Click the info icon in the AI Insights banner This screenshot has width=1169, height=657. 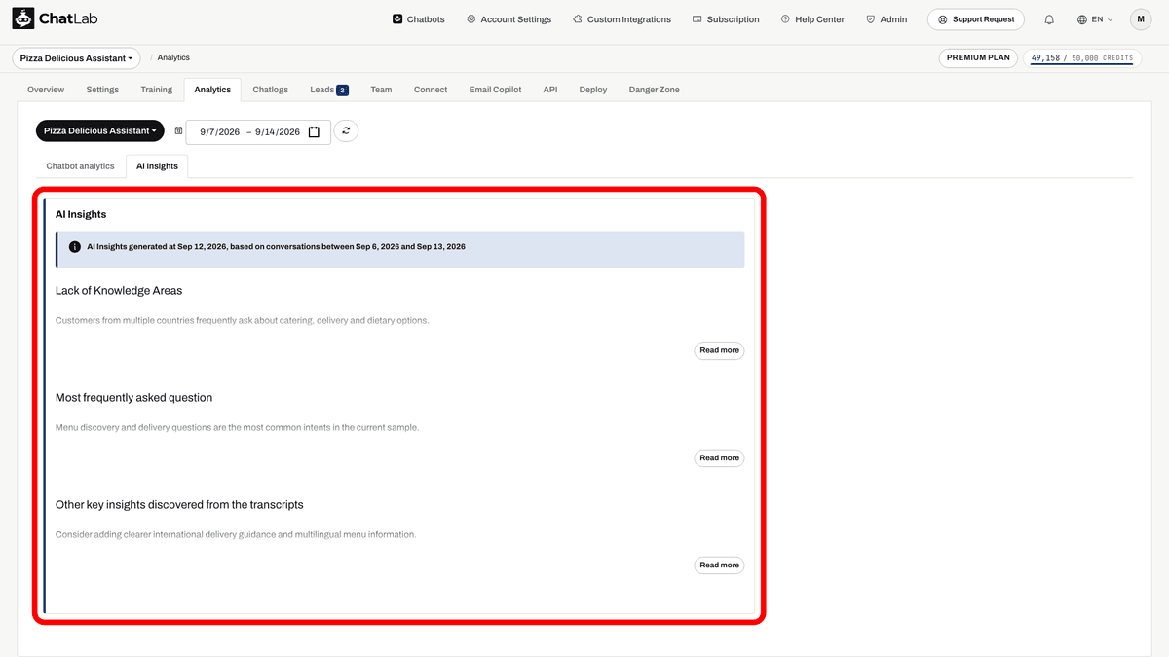click(x=75, y=247)
